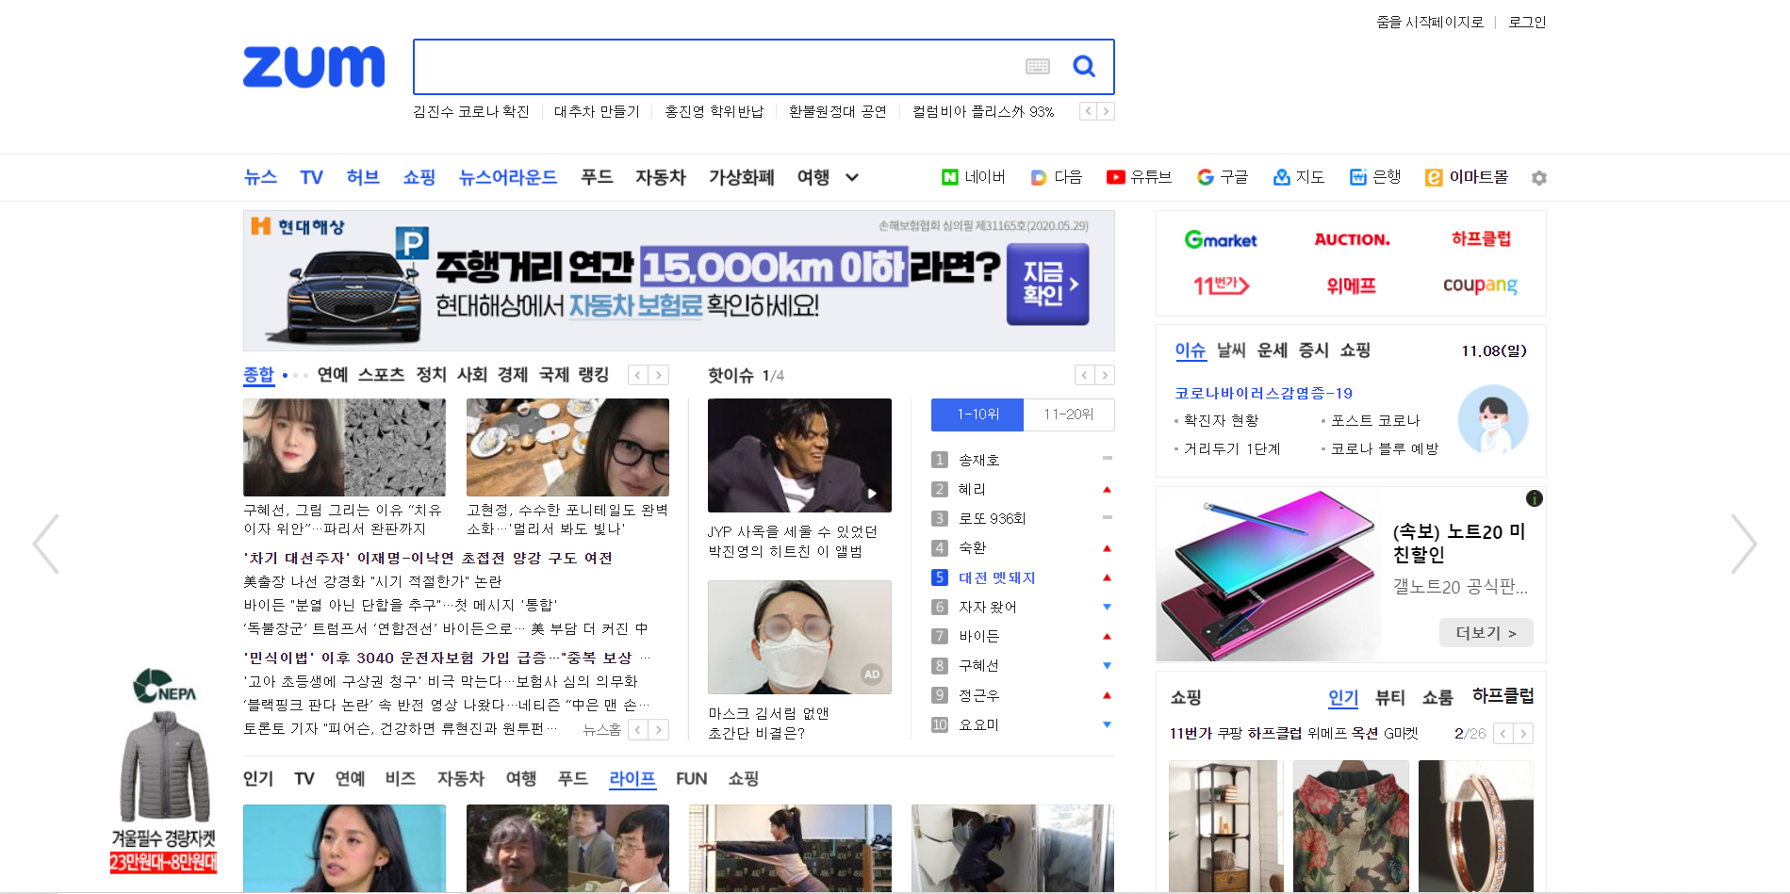Click the magnifier search icon
This screenshot has height=894, width=1790.
1084,66
